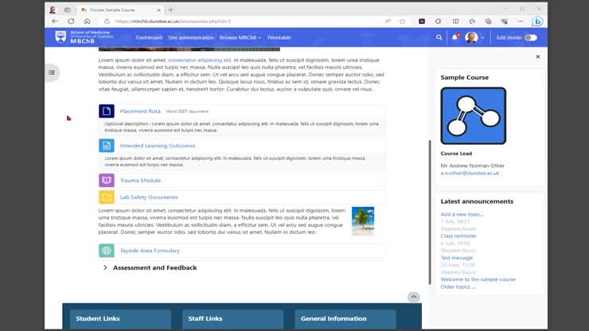Image resolution: width=589 pixels, height=331 pixels.
Task: Click Mr Andrew Norman Other name
Action: [x=473, y=165]
